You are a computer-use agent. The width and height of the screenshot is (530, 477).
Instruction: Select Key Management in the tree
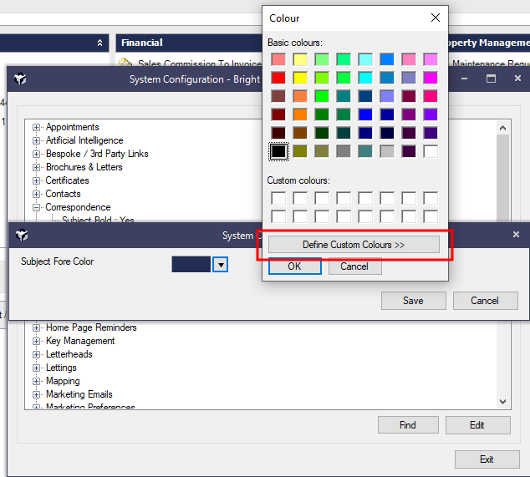[x=80, y=341]
